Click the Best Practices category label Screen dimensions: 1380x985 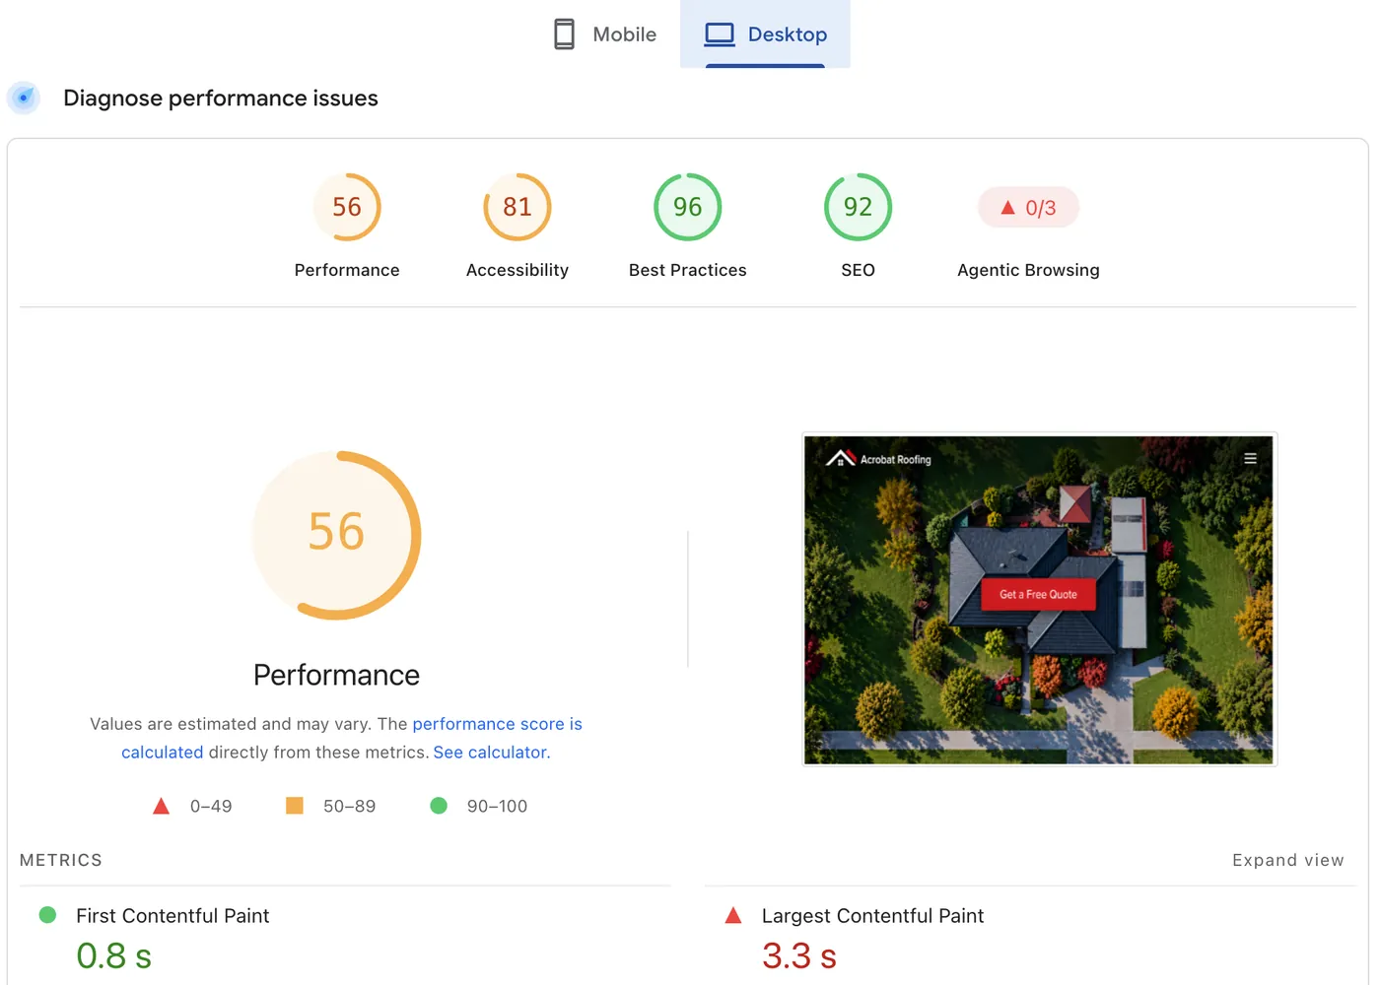(688, 270)
